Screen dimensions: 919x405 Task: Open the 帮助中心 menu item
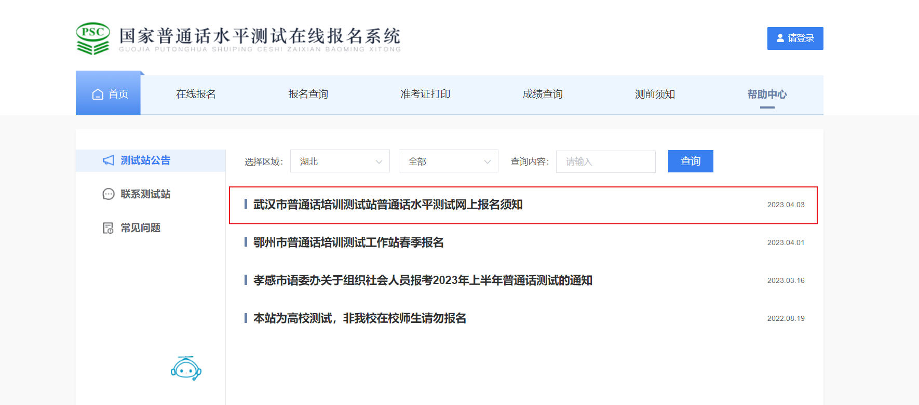(767, 94)
